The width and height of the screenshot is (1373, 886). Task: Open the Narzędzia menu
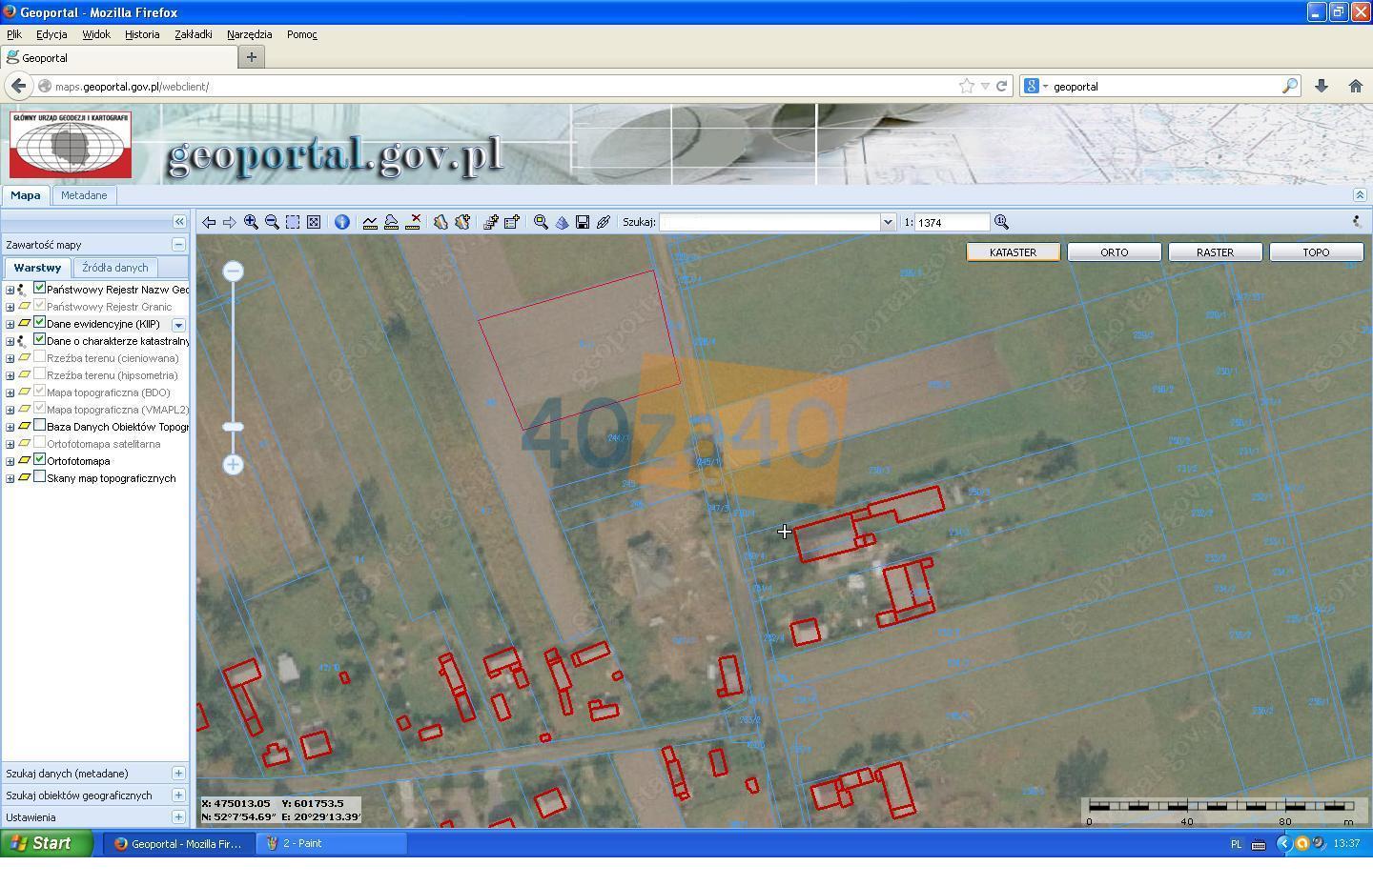coord(250,34)
